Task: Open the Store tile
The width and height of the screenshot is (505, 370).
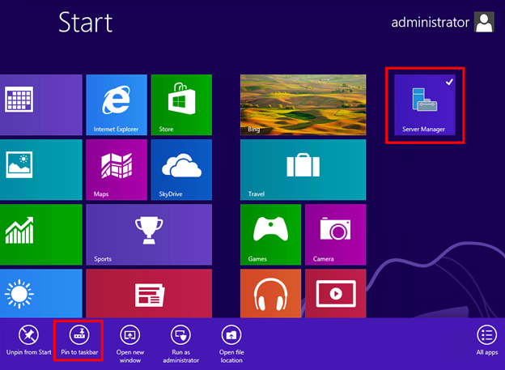Action: coord(181,104)
